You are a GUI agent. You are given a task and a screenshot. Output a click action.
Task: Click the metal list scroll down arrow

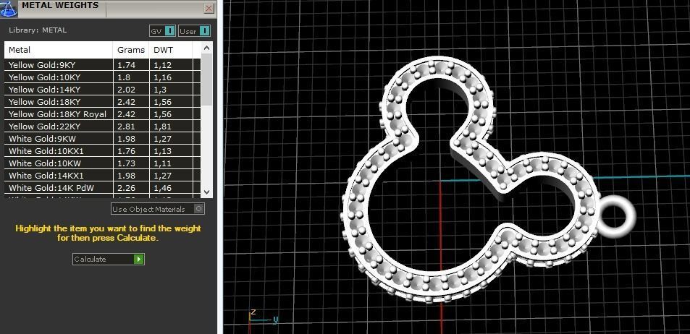click(x=207, y=192)
